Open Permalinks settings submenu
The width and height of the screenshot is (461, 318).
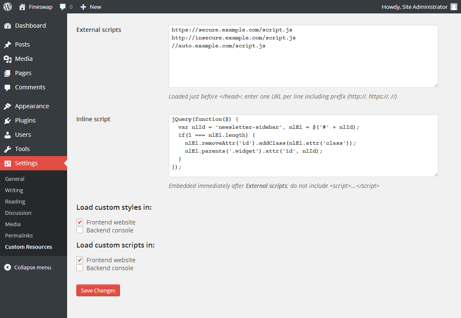click(x=19, y=235)
